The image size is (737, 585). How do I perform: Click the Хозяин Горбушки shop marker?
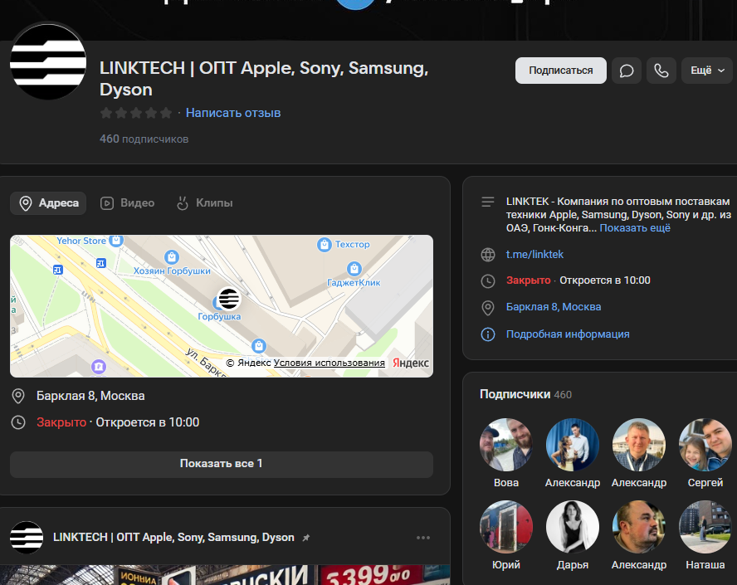pyautogui.click(x=172, y=257)
